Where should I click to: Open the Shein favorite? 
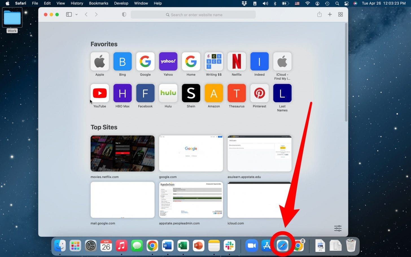191,93
